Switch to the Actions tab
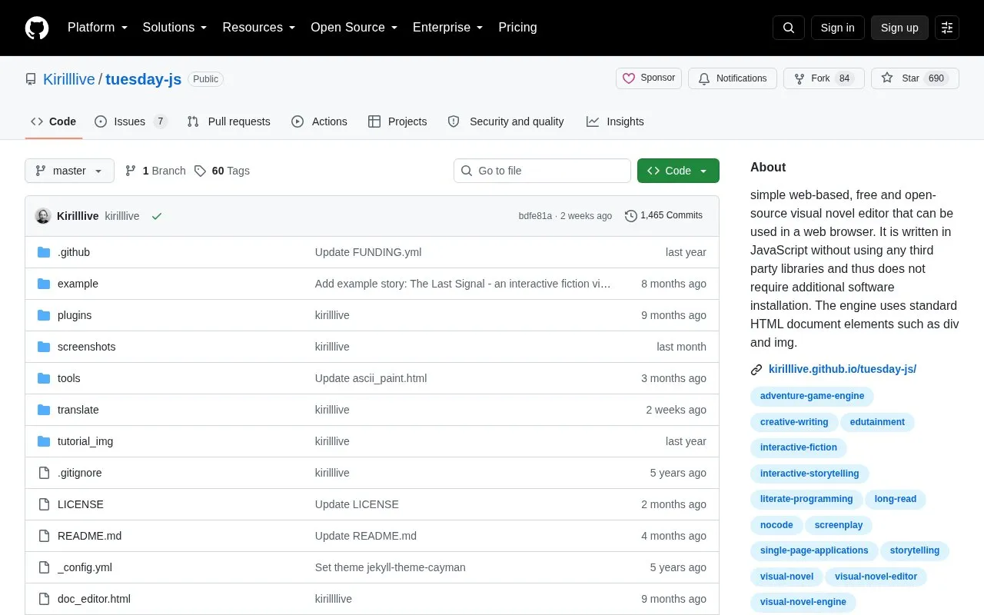984x615 pixels. point(320,121)
